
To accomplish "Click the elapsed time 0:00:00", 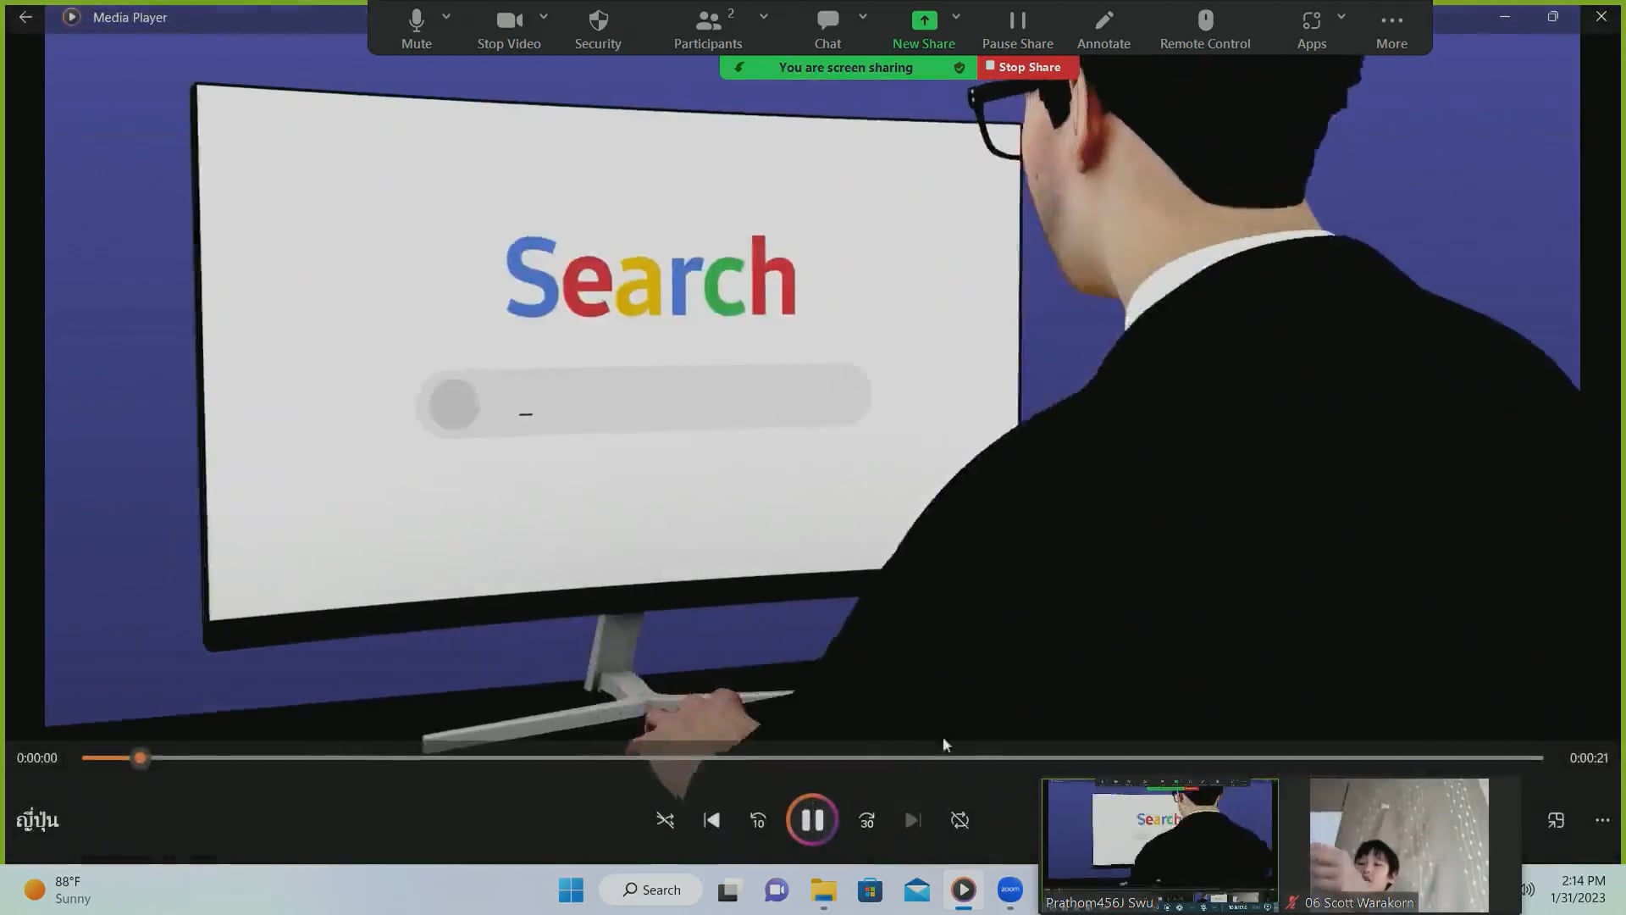I will tap(37, 758).
